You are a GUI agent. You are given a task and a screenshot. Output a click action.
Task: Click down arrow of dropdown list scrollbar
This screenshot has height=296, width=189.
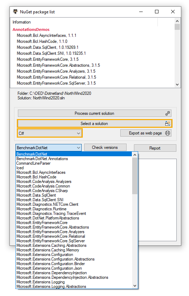coord(135,286)
